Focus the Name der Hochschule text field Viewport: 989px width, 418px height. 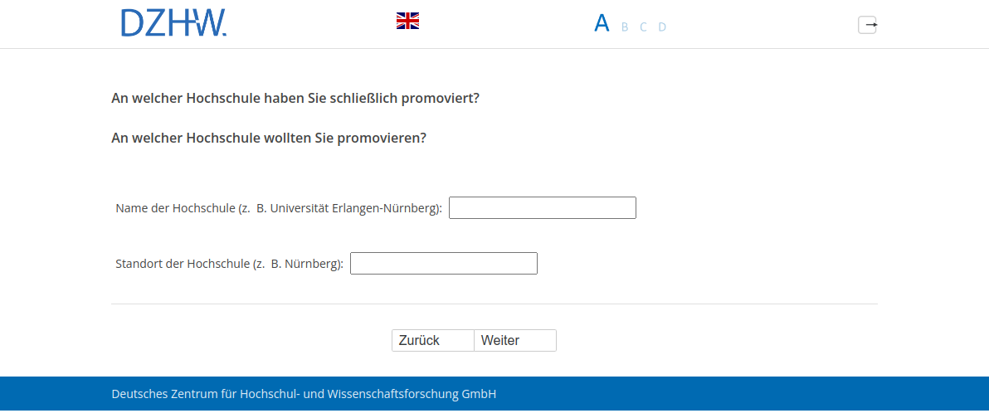click(542, 207)
